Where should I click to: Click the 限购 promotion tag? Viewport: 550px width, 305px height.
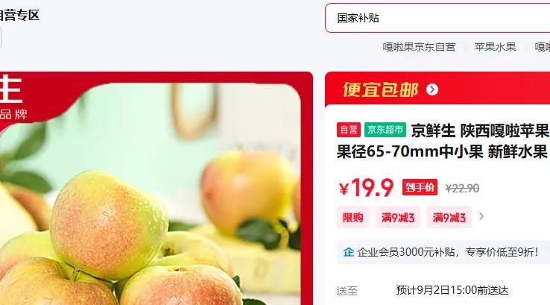tap(353, 218)
